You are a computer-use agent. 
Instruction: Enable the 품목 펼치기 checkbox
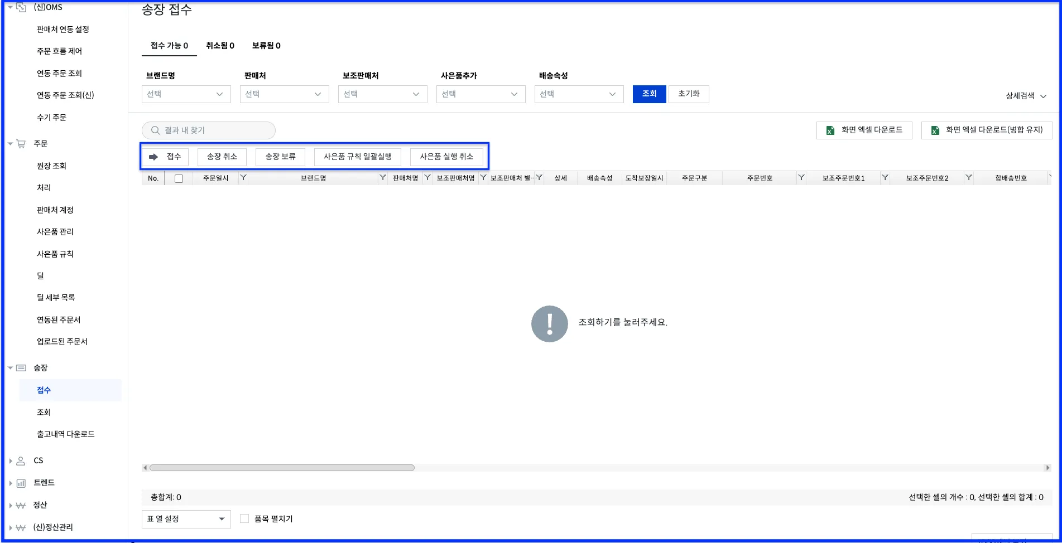pyautogui.click(x=244, y=518)
